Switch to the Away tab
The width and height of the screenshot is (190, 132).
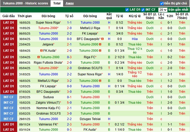tap(70, 3)
